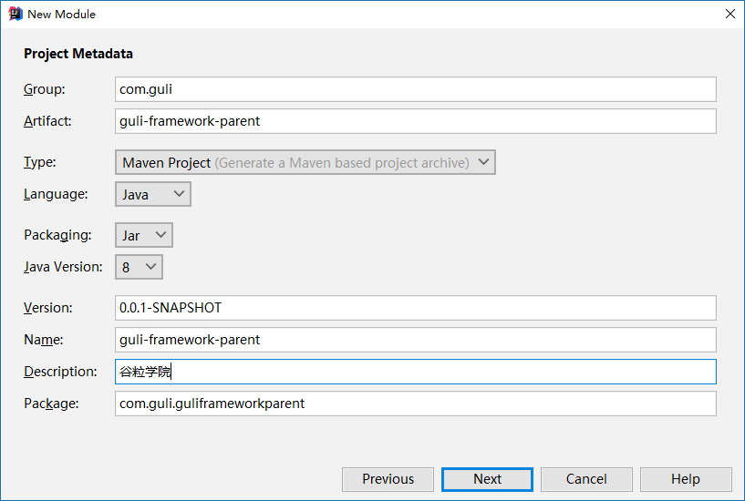Image resolution: width=745 pixels, height=501 pixels.
Task: Open Help for this dialog
Action: point(686,479)
